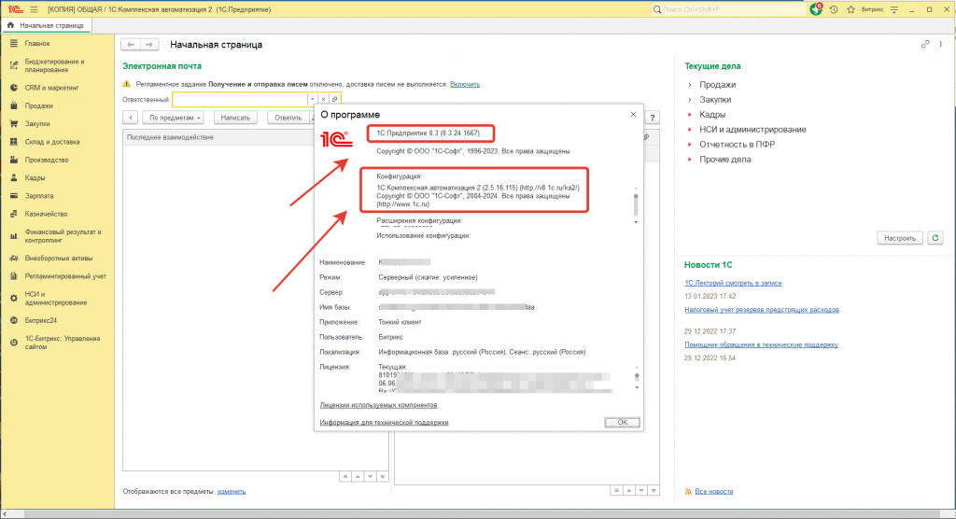
Task: Open the Зарплата section in sidebar
Action: [x=39, y=196]
